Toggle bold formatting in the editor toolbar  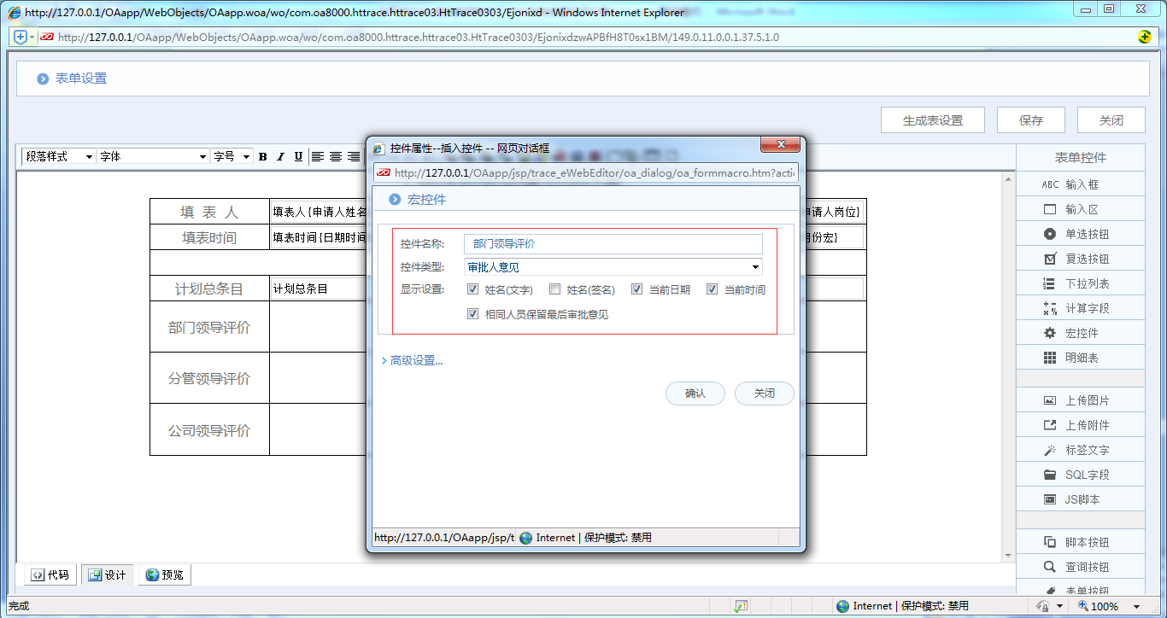pos(262,156)
